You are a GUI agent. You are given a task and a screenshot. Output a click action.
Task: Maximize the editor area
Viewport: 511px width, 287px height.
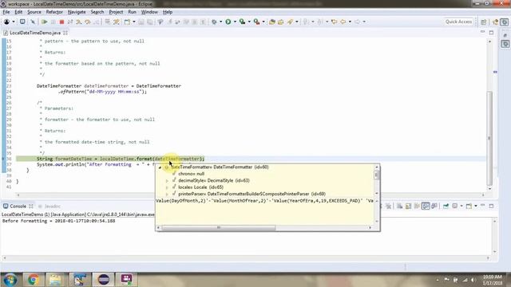[x=492, y=33]
